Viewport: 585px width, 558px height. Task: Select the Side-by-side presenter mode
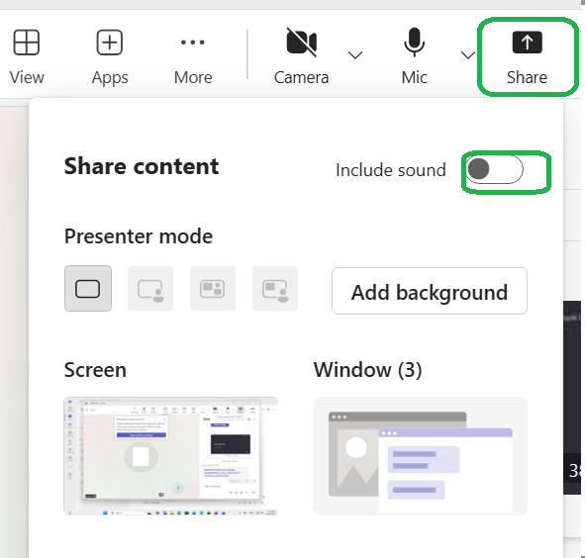coord(213,288)
